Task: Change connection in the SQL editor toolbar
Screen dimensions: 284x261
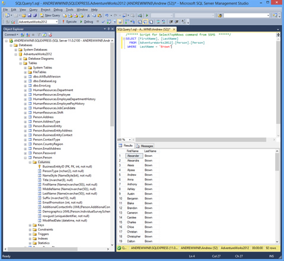Action: coord(13,22)
